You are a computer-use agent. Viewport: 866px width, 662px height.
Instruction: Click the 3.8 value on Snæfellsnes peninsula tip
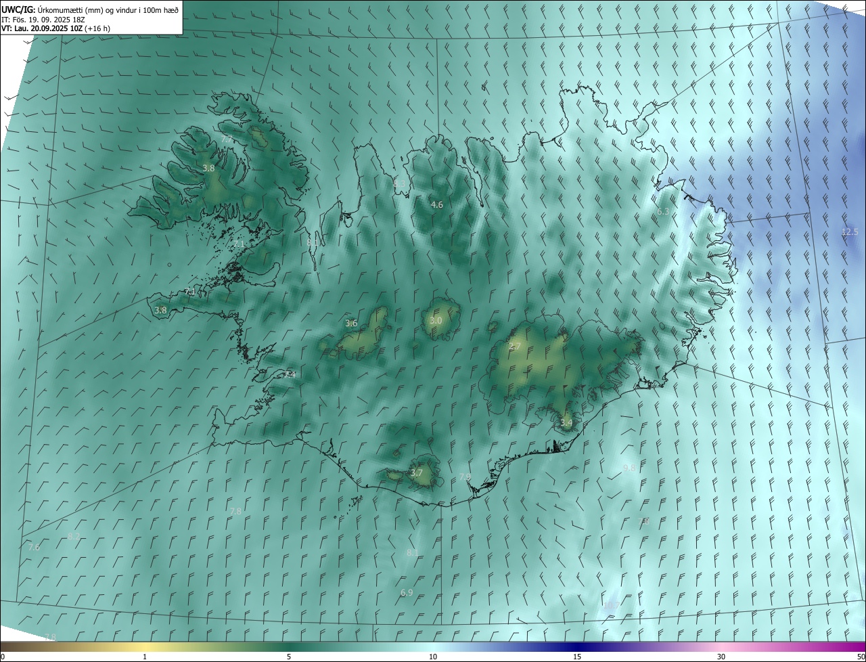160,310
